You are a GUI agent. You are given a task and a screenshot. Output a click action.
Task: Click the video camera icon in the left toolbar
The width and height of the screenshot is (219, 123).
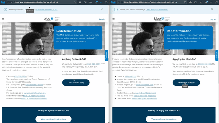click(x=85, y=2)
